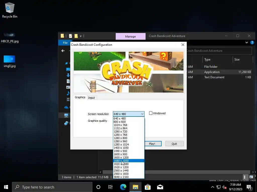Open the taskbar clock and date
This screenshot has width=257, height=192.
pyautogui.click(x=235, y=187)
